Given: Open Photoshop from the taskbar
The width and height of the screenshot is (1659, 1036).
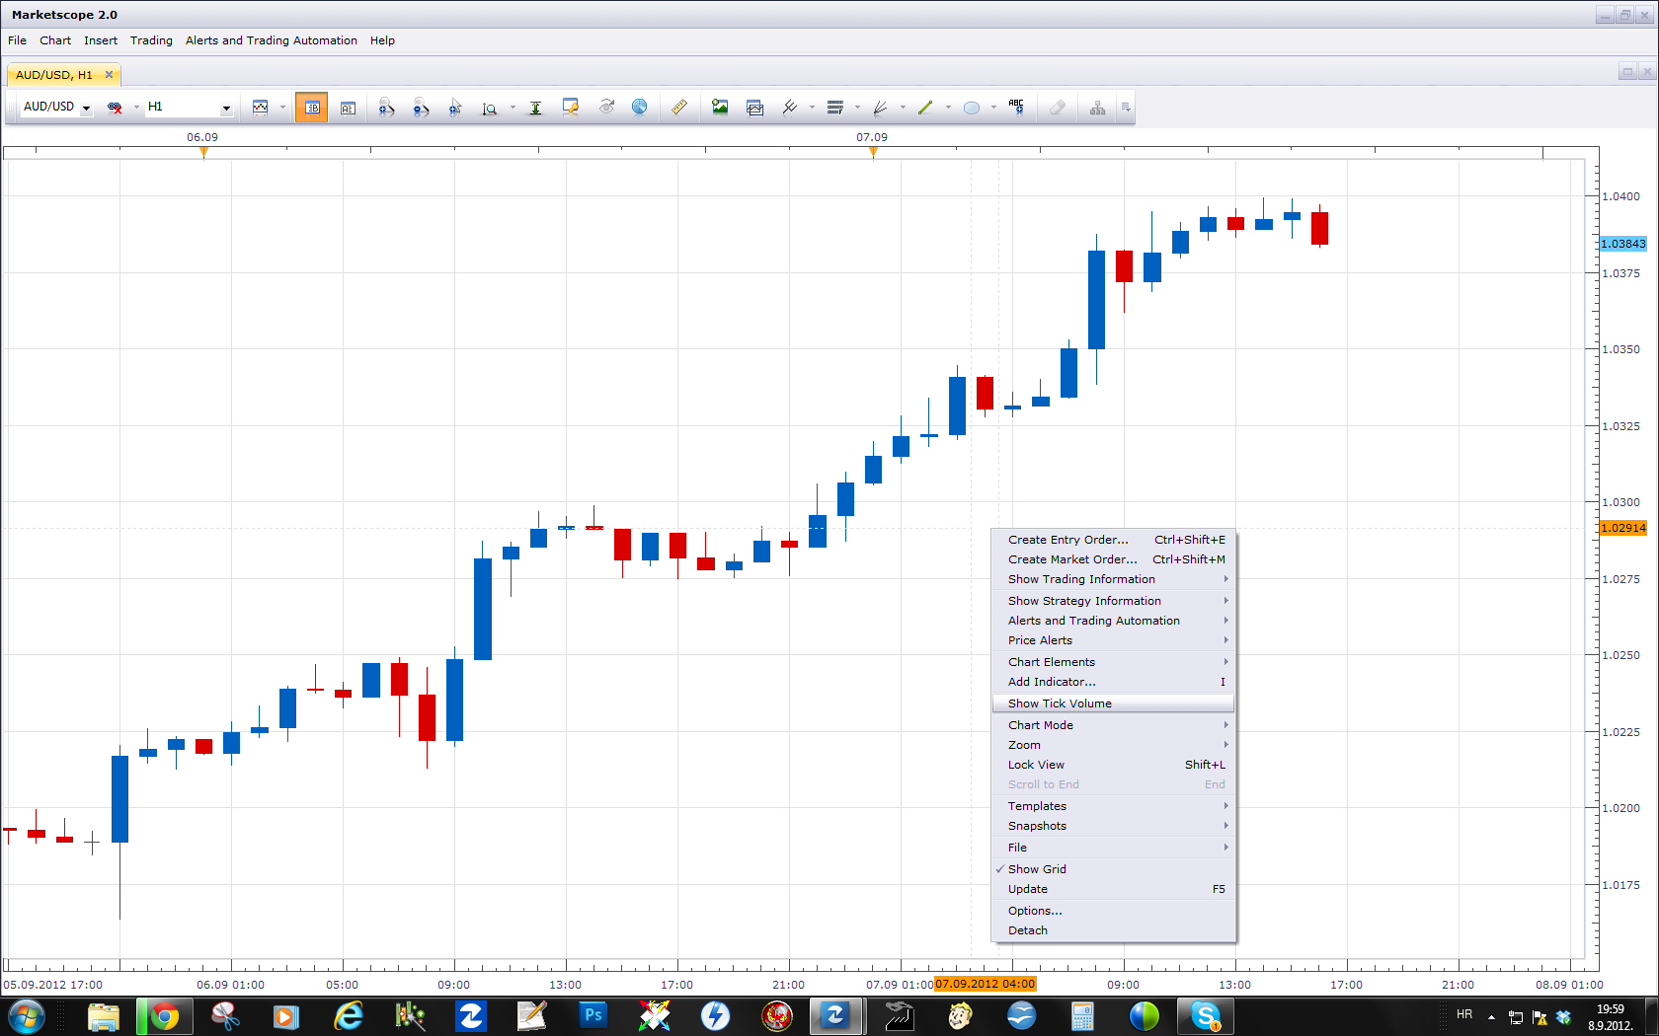Looking at the screenshot, I should (592, 1015).
